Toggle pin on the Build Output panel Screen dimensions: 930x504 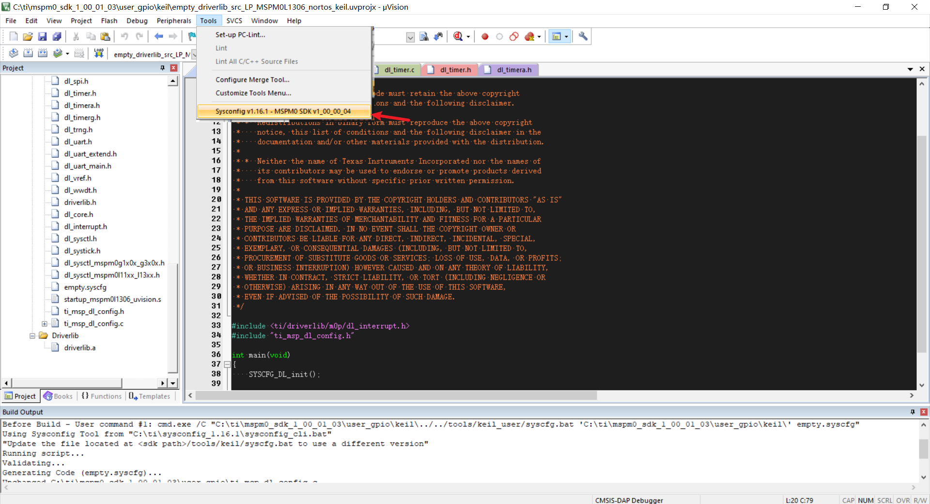[x=913, y=412]
